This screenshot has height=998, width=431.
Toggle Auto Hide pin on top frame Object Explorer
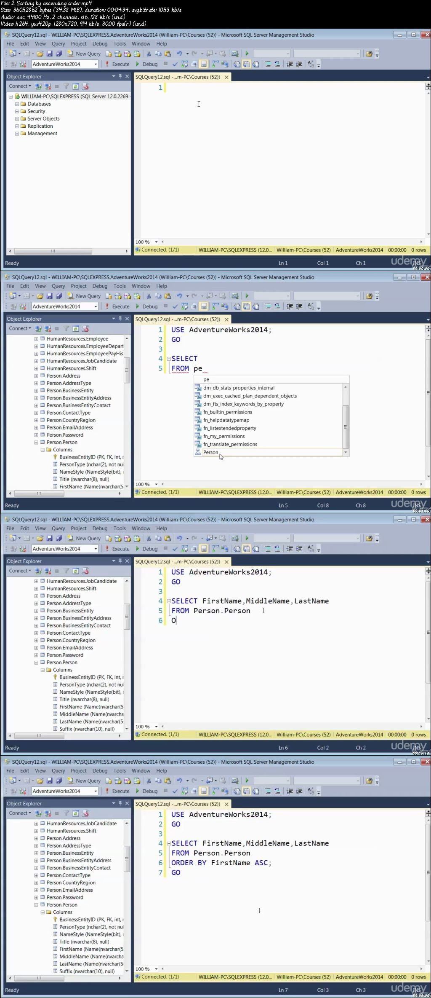coord(120,76)
